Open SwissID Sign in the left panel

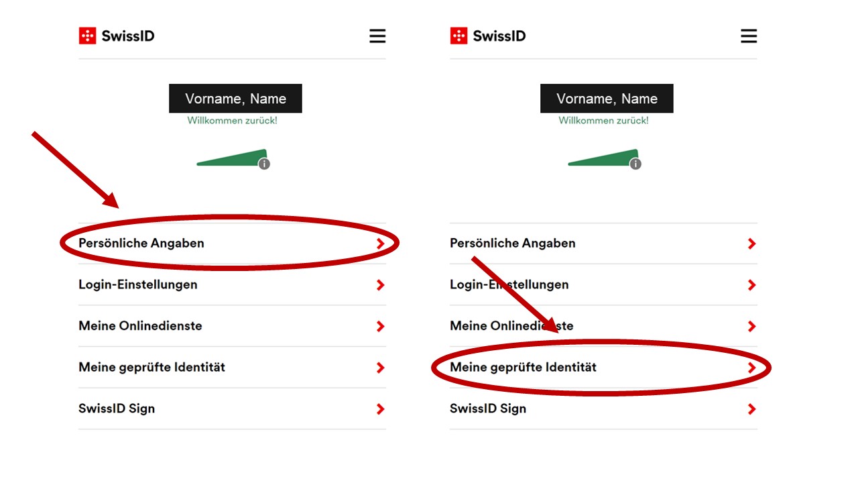click(x=232, y=409)
